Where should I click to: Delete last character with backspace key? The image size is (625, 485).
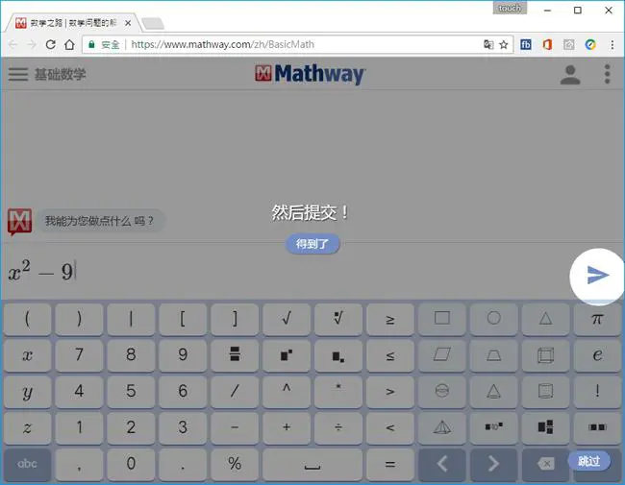(545, 464)
